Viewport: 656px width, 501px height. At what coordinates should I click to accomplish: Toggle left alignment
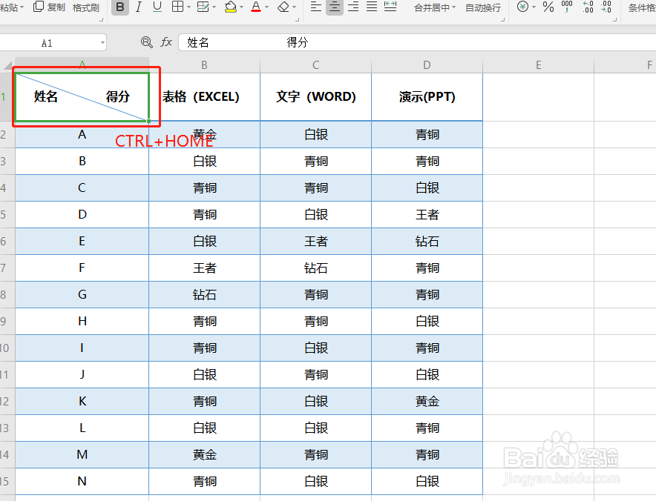pyautogui.click(x=316, y=8)
